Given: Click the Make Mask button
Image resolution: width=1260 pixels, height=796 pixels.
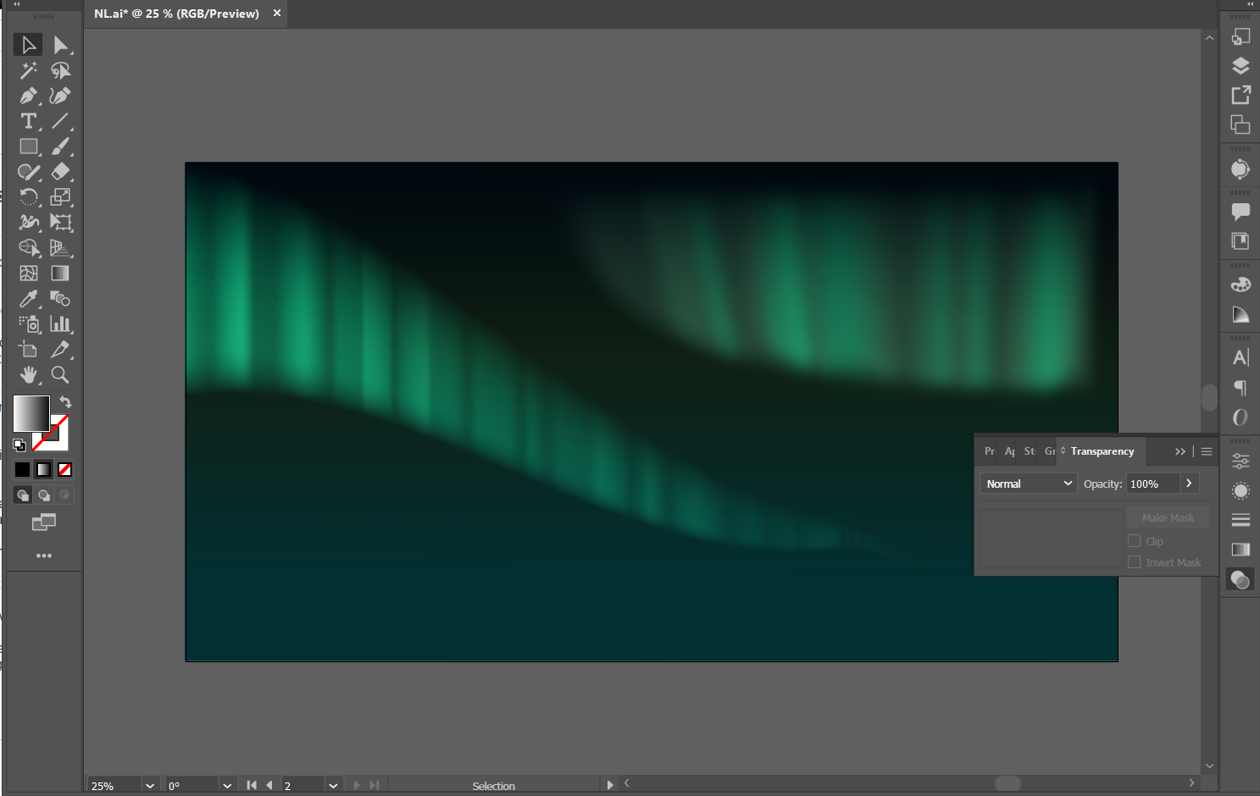Looking at the screenshot, I should pyautogui.click(x=1168, y=517).
